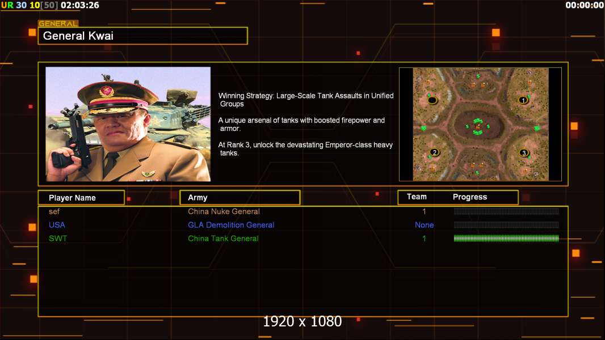Click China Tank General army entry
The image size is (605, 340).
223,239
